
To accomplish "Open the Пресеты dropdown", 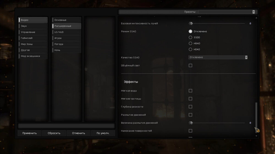I will click(x=227, y=12).
